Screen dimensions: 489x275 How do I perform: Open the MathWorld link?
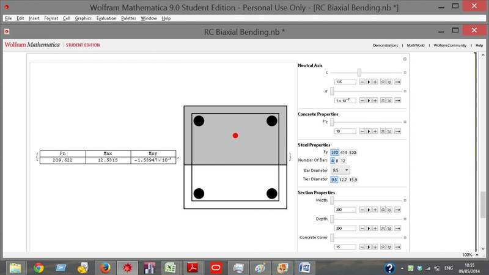(416, 45)
